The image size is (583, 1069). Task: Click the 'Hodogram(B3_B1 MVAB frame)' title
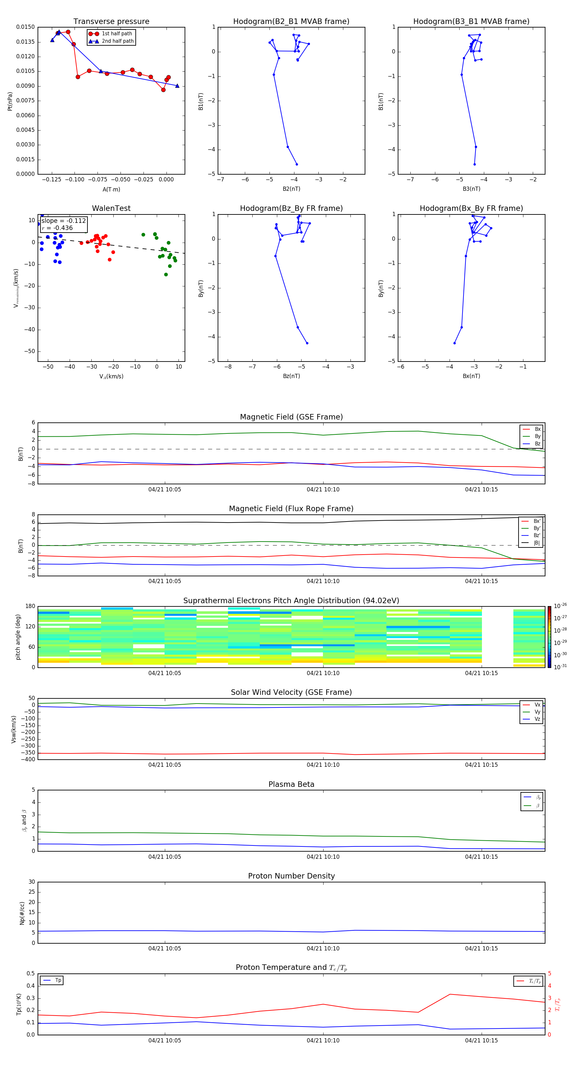[x=471, y=22]
